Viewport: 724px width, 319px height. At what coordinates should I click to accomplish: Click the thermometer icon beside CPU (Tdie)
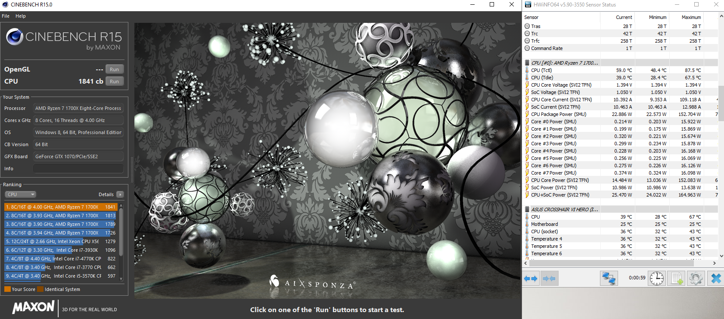tap(527, 78)
